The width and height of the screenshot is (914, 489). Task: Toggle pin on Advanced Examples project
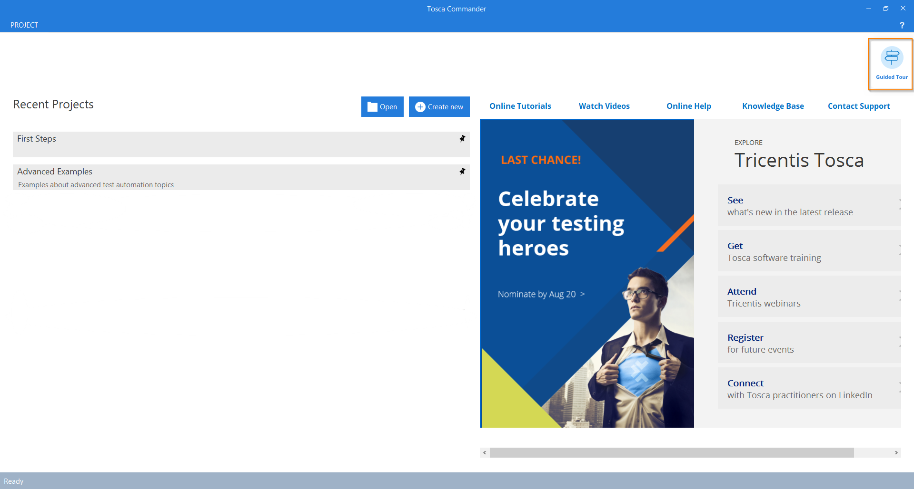462,172
